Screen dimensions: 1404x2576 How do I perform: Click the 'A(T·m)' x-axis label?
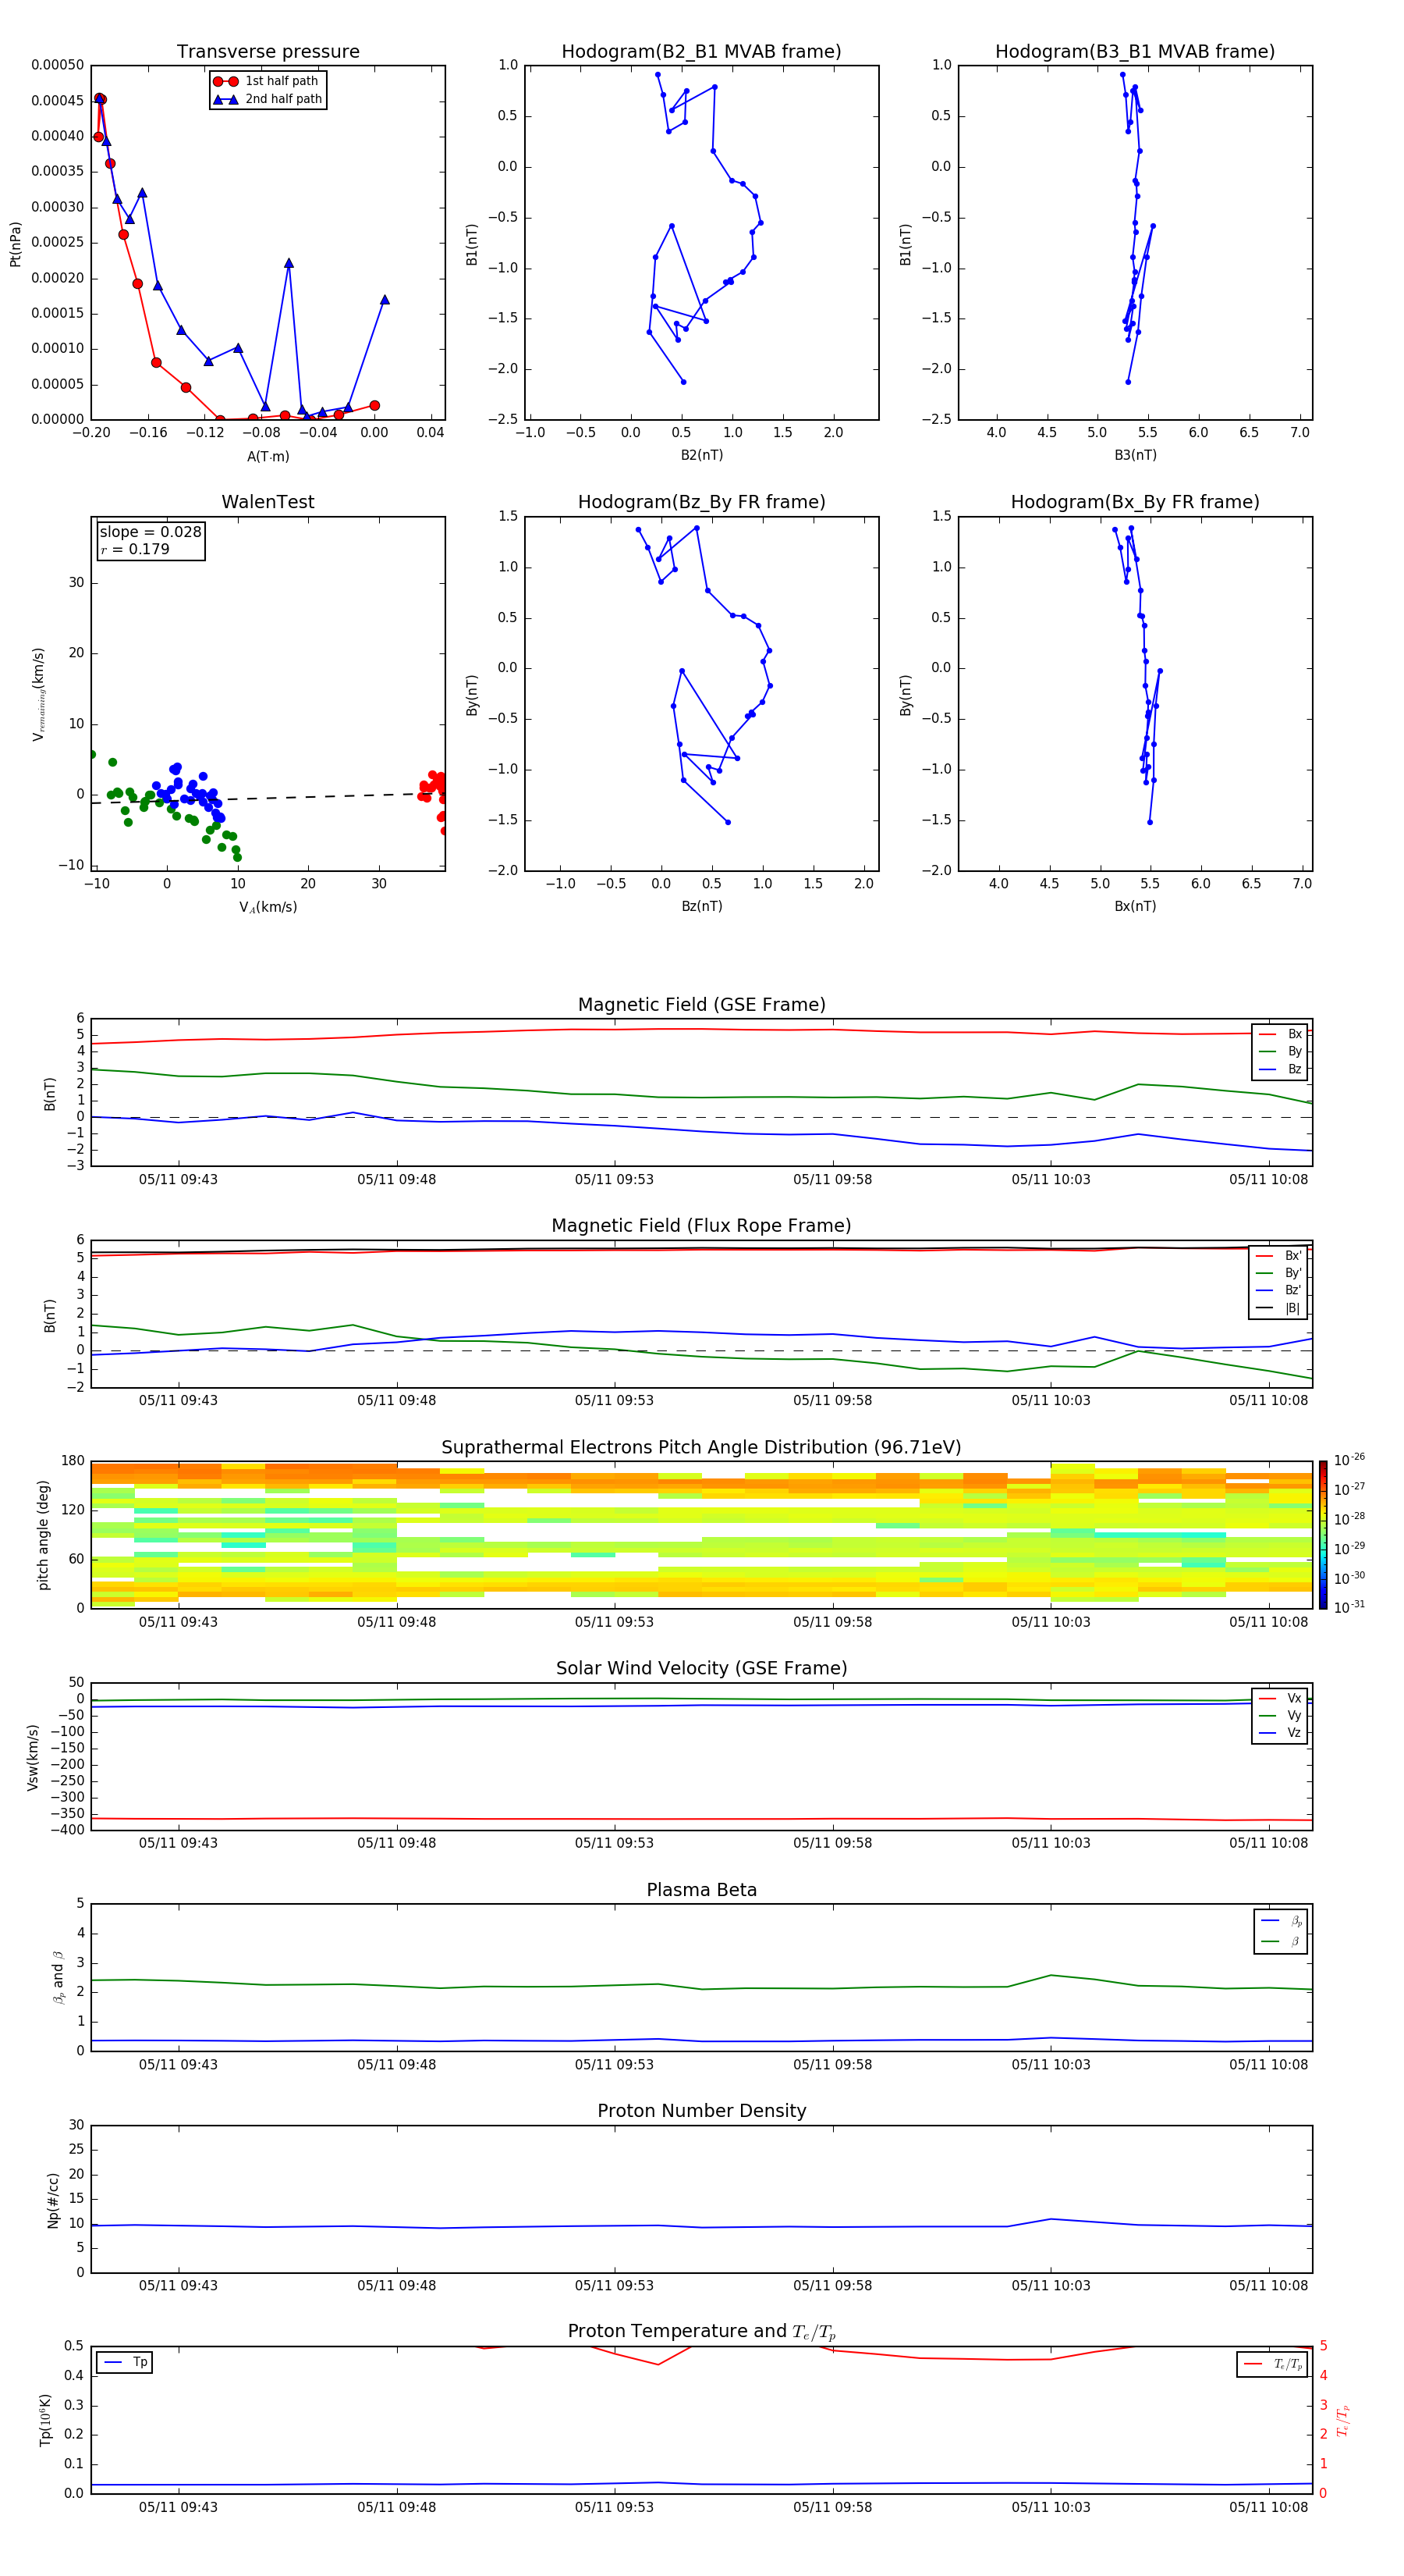coord(268,456)
